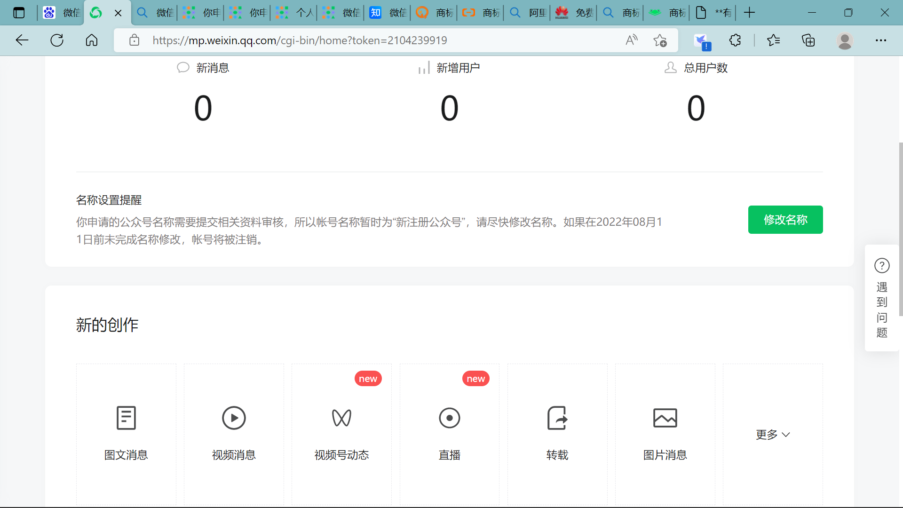Open the read aloud icon
The height and width of the screenshot is (508, 903).
click(x=631, y=40)
